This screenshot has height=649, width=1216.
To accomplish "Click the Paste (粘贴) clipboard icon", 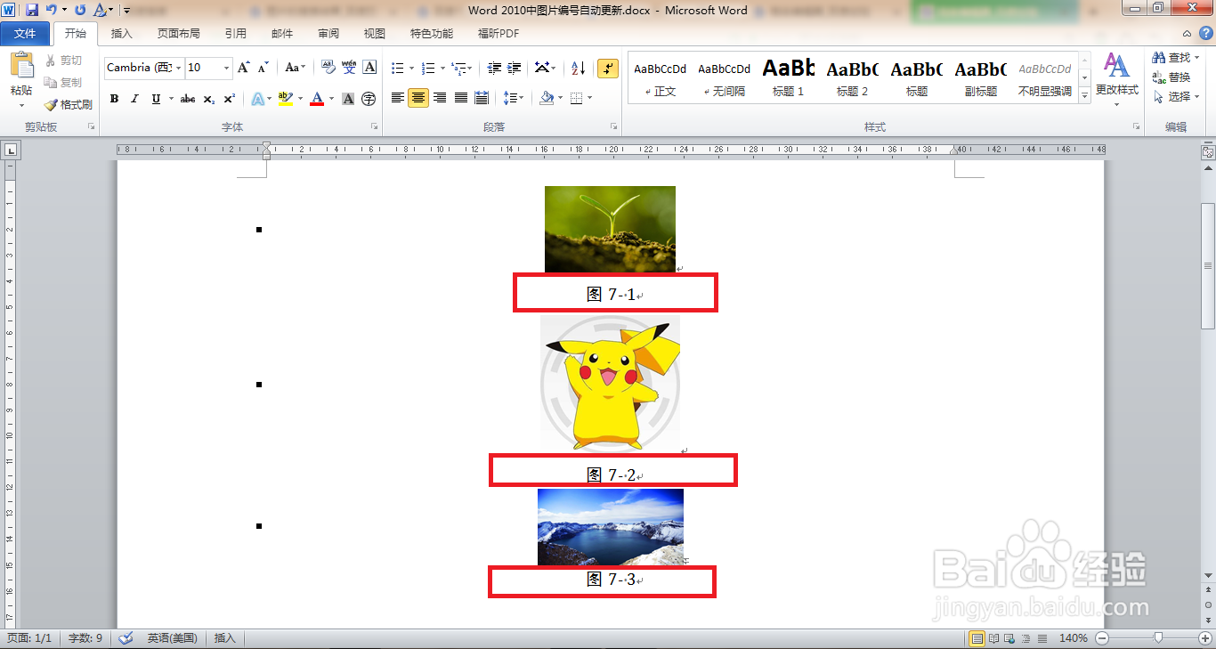I will click(21, 67).
